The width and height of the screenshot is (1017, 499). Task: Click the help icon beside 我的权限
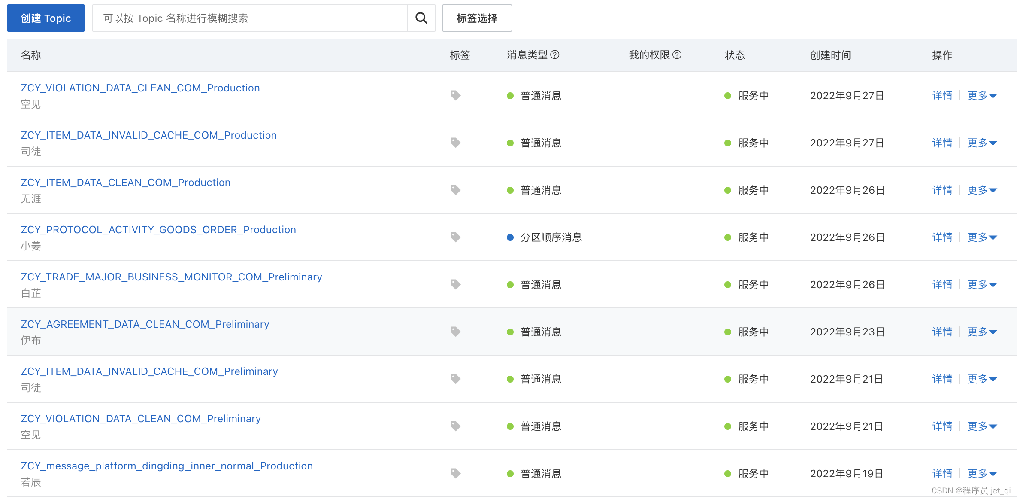pyautogui.click(x=677, y=55)
